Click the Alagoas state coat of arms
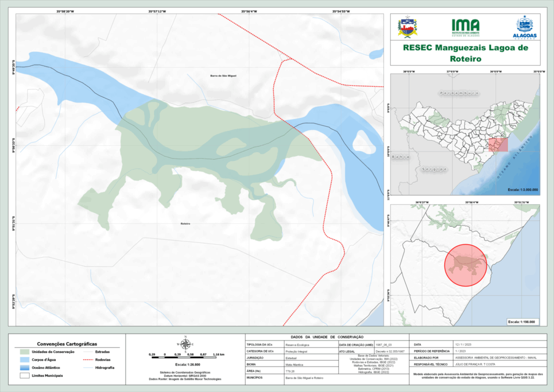Viewport: 554px width, 392px height. [407, 27]
